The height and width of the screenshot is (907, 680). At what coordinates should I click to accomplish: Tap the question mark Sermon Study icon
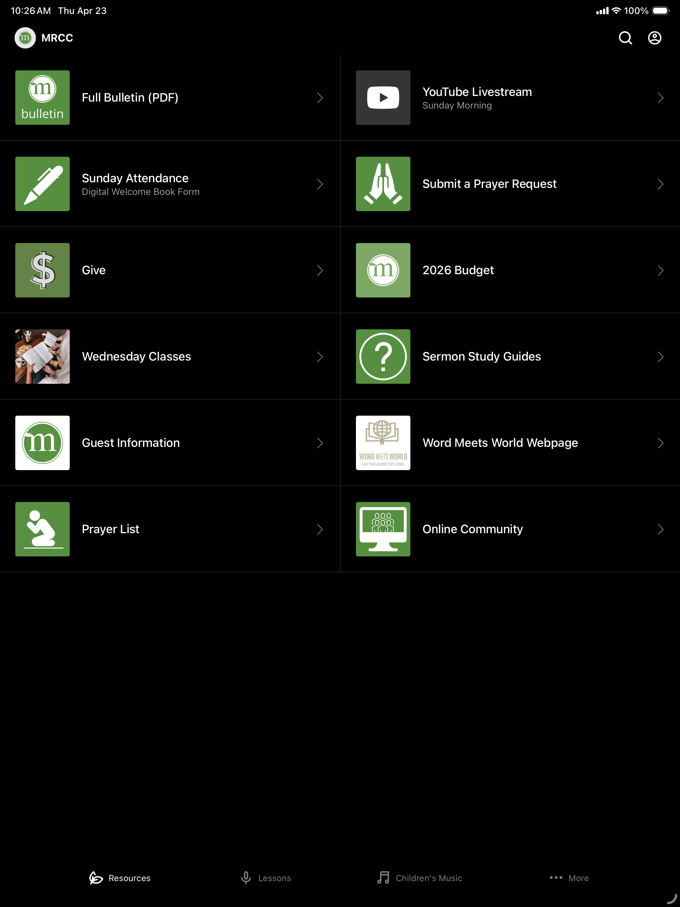[x=383, y=356]
